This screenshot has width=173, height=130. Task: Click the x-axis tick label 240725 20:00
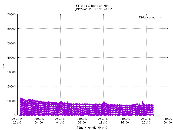pyautogui.click(x=17, y=121)
